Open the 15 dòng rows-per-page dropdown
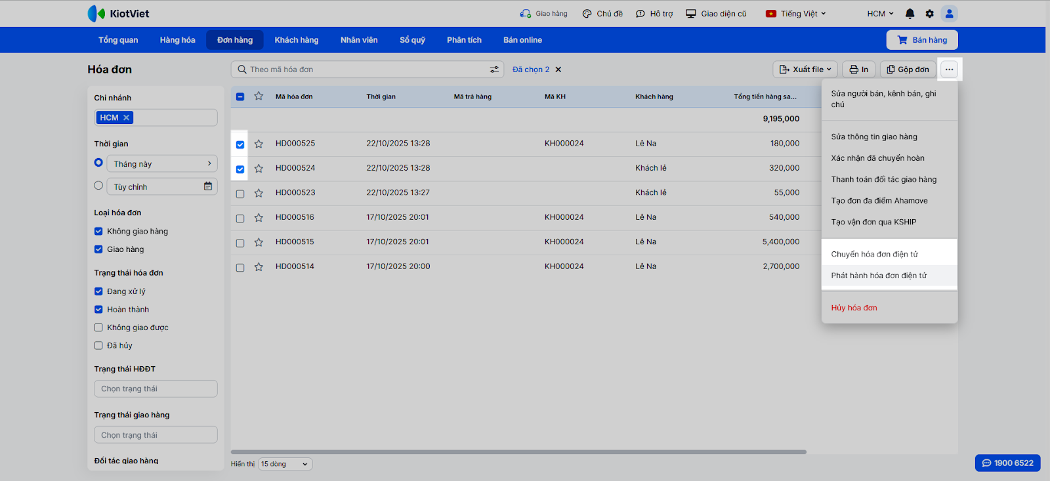Viewport: 1050px width, 481px height. [285, 464]
